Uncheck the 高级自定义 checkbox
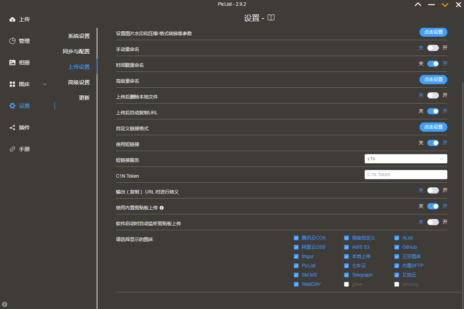464x309 pixels. (x=346, y=238)
